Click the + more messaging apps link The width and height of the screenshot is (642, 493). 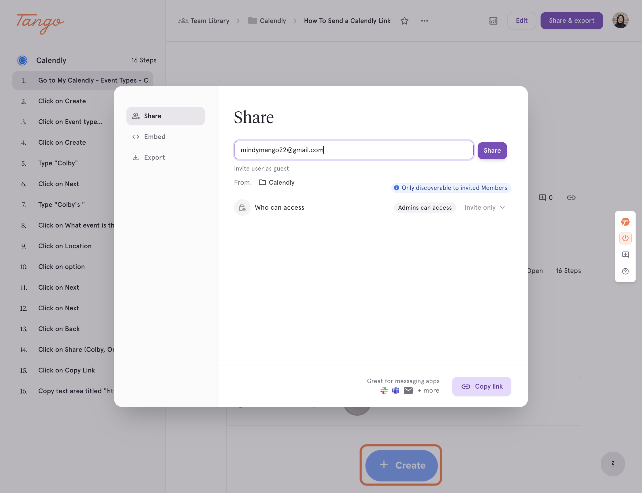point(428,390)
